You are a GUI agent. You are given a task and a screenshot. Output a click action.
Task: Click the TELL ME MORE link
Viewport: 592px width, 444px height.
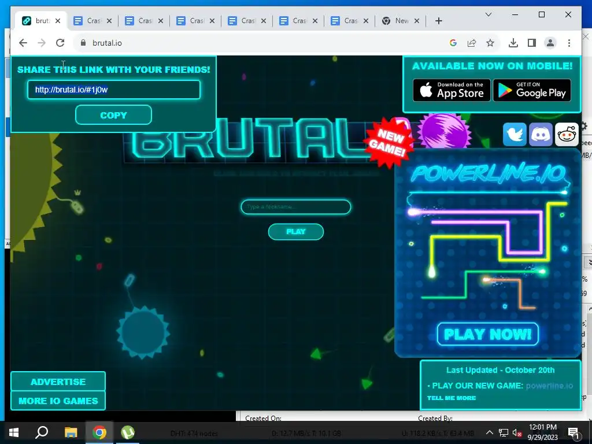[452, 398]
